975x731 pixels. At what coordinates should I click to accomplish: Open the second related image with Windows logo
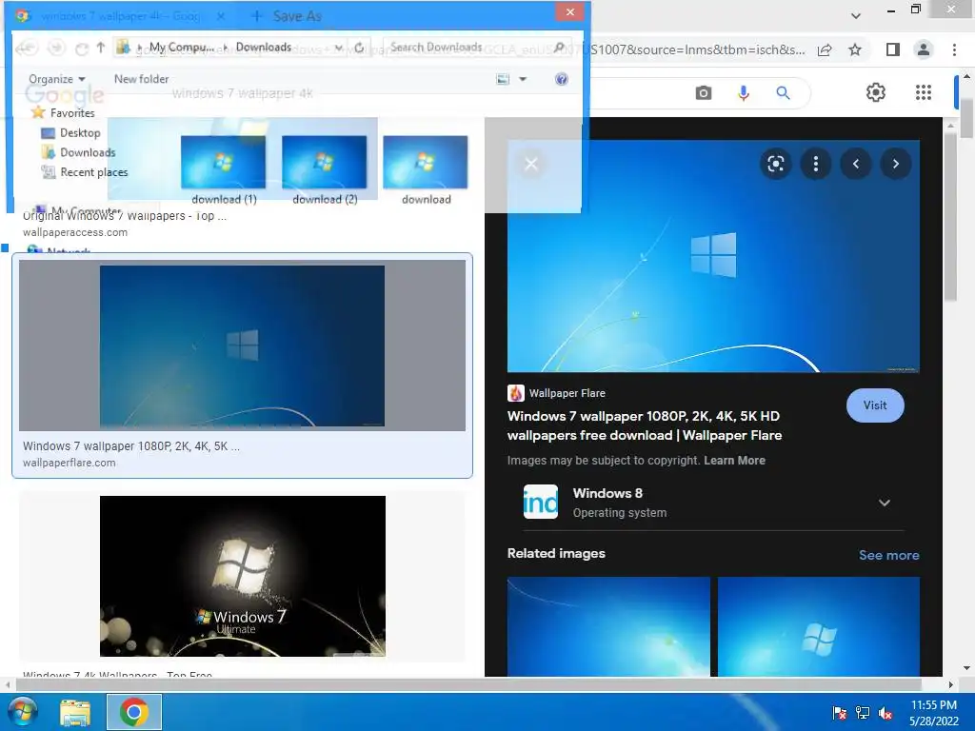pyautogui.click(x=818, y=626)
